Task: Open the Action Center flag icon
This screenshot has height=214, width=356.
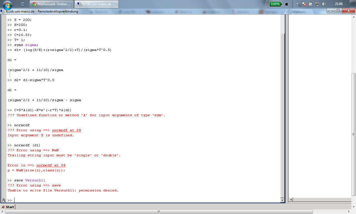Action: (304, 4)
